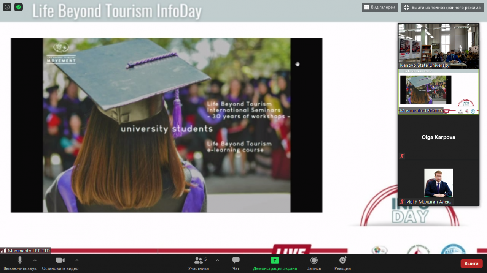
Task: Click the Life Beyond Tourism Movement logo on slide
Action: point(61,52)
